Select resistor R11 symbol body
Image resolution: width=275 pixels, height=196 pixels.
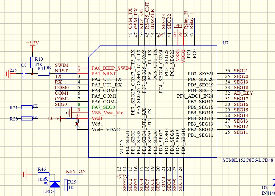44,74
